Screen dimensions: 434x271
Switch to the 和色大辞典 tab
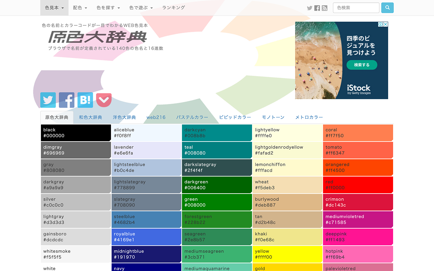(x=91, y=117)
